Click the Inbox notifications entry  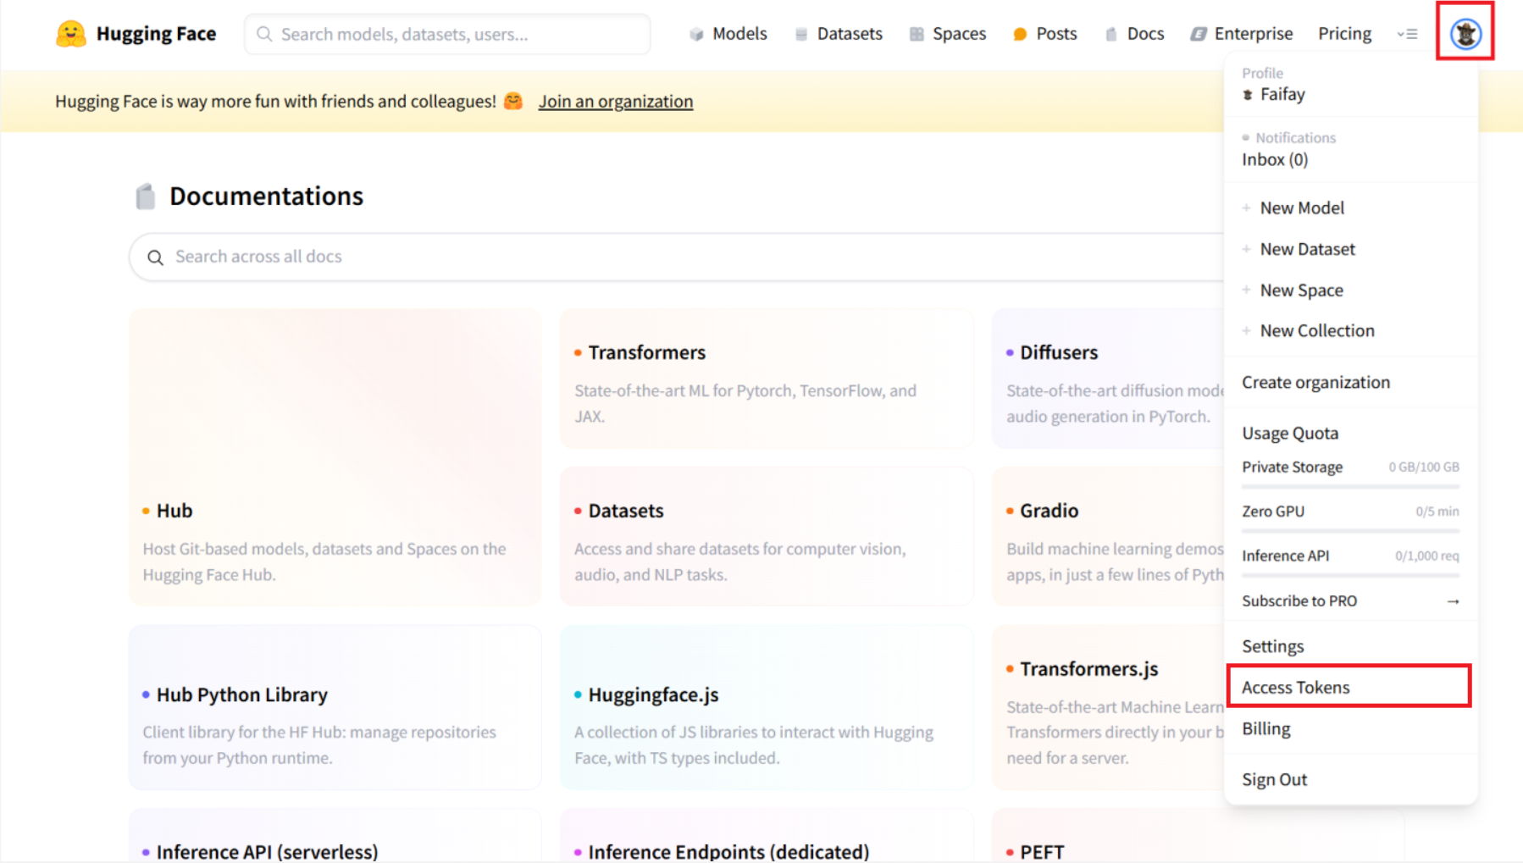pyautogui.click(x=1274, y=159)
